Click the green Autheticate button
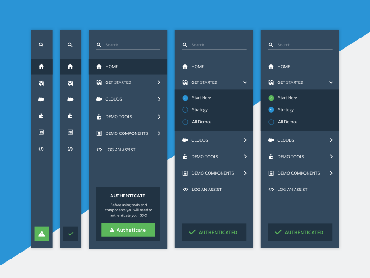The width and height of the screenshot is (370, 278). tap(128, 230)
